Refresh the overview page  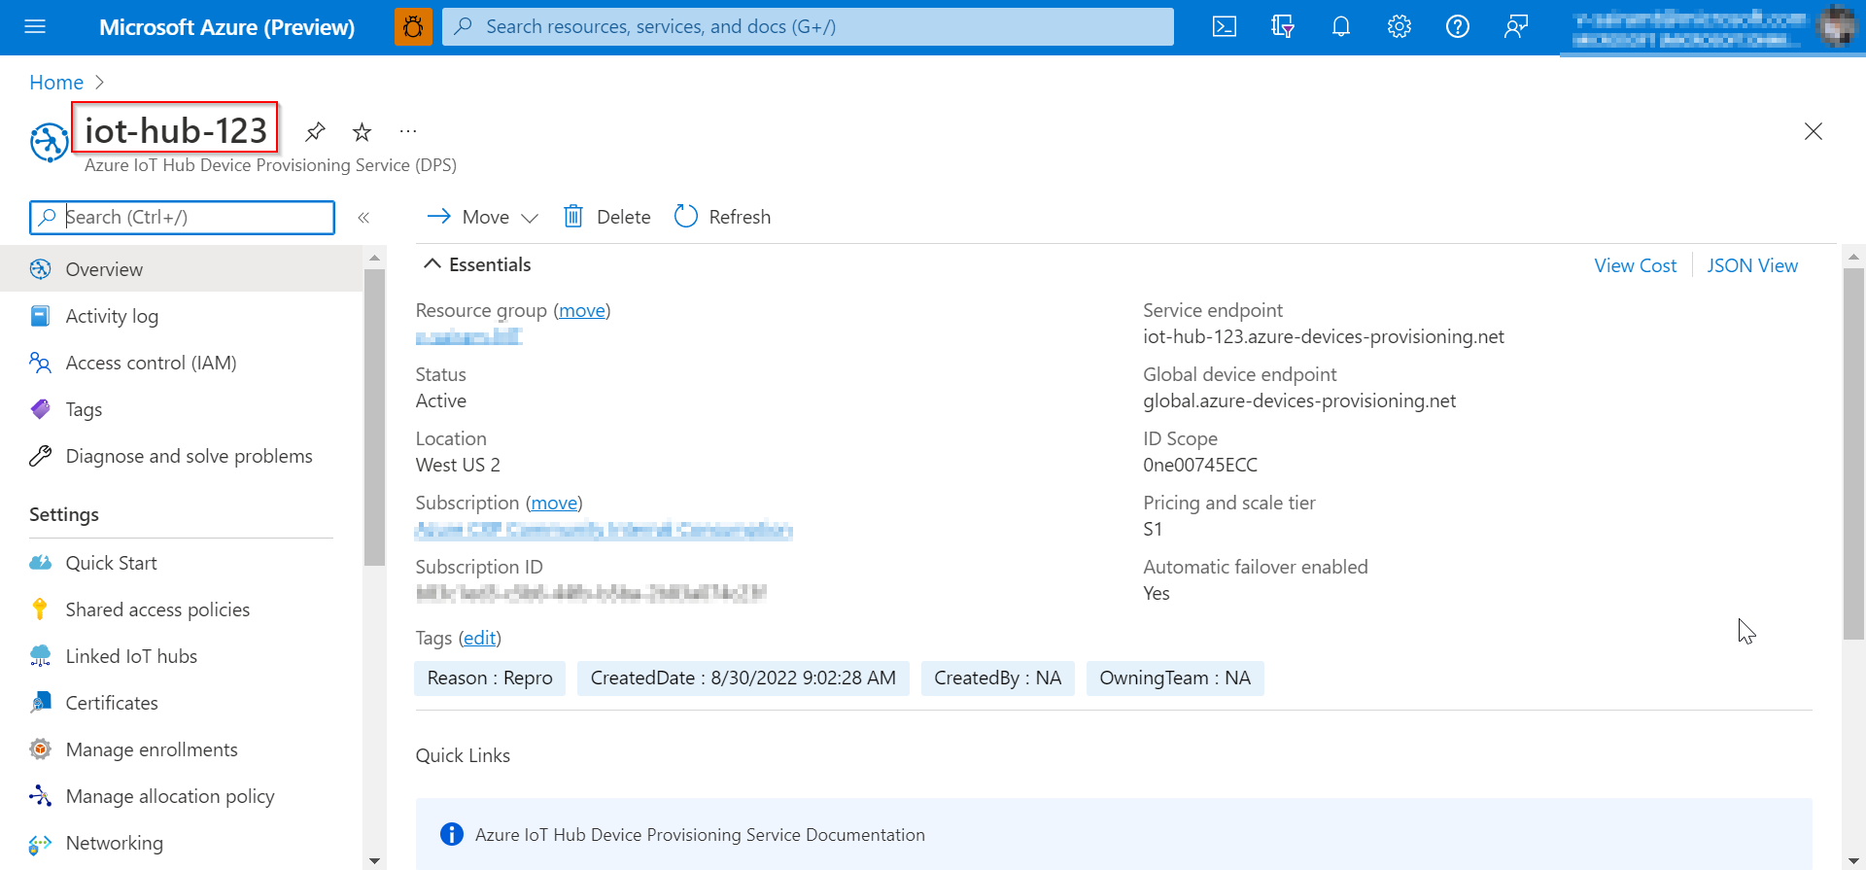pyautogui.click(x=723, y=217)
